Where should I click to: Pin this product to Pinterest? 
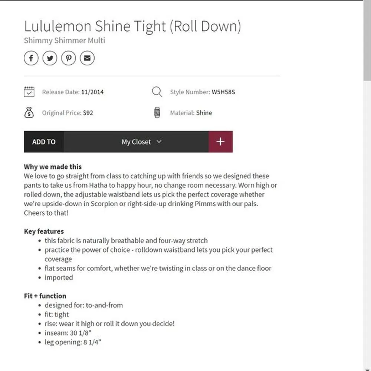point(68,58)
